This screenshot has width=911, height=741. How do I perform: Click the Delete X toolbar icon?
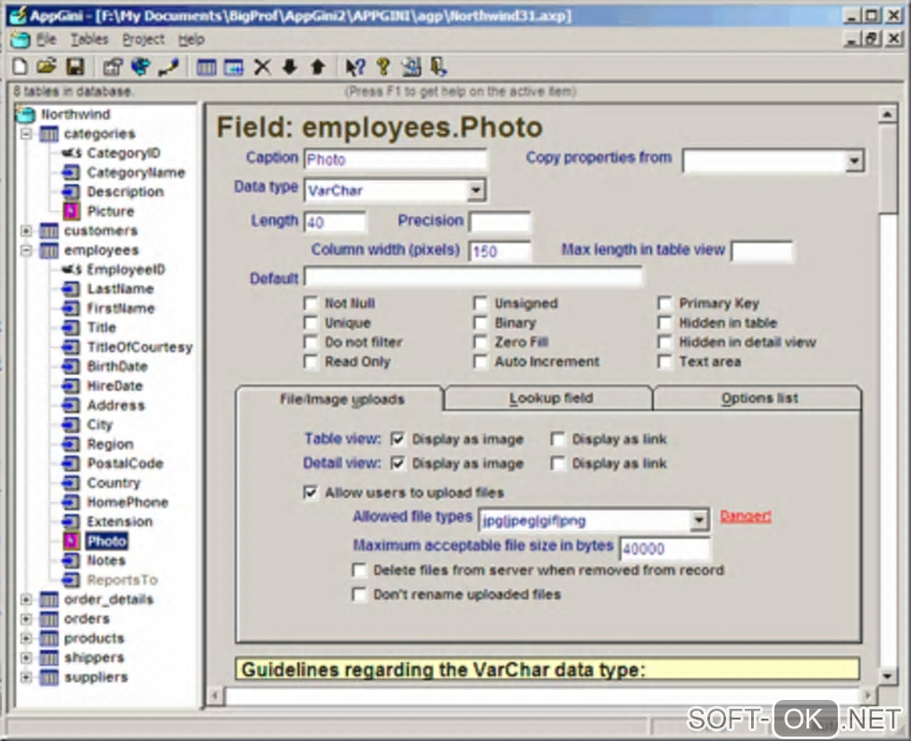coord(262,67)
